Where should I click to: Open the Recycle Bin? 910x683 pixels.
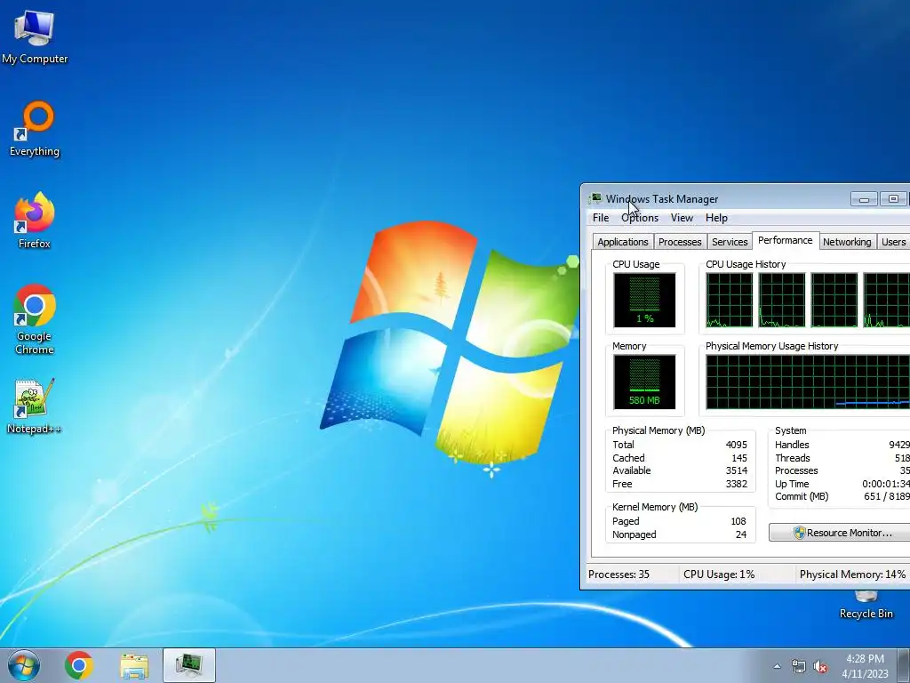tap(866, 606)
